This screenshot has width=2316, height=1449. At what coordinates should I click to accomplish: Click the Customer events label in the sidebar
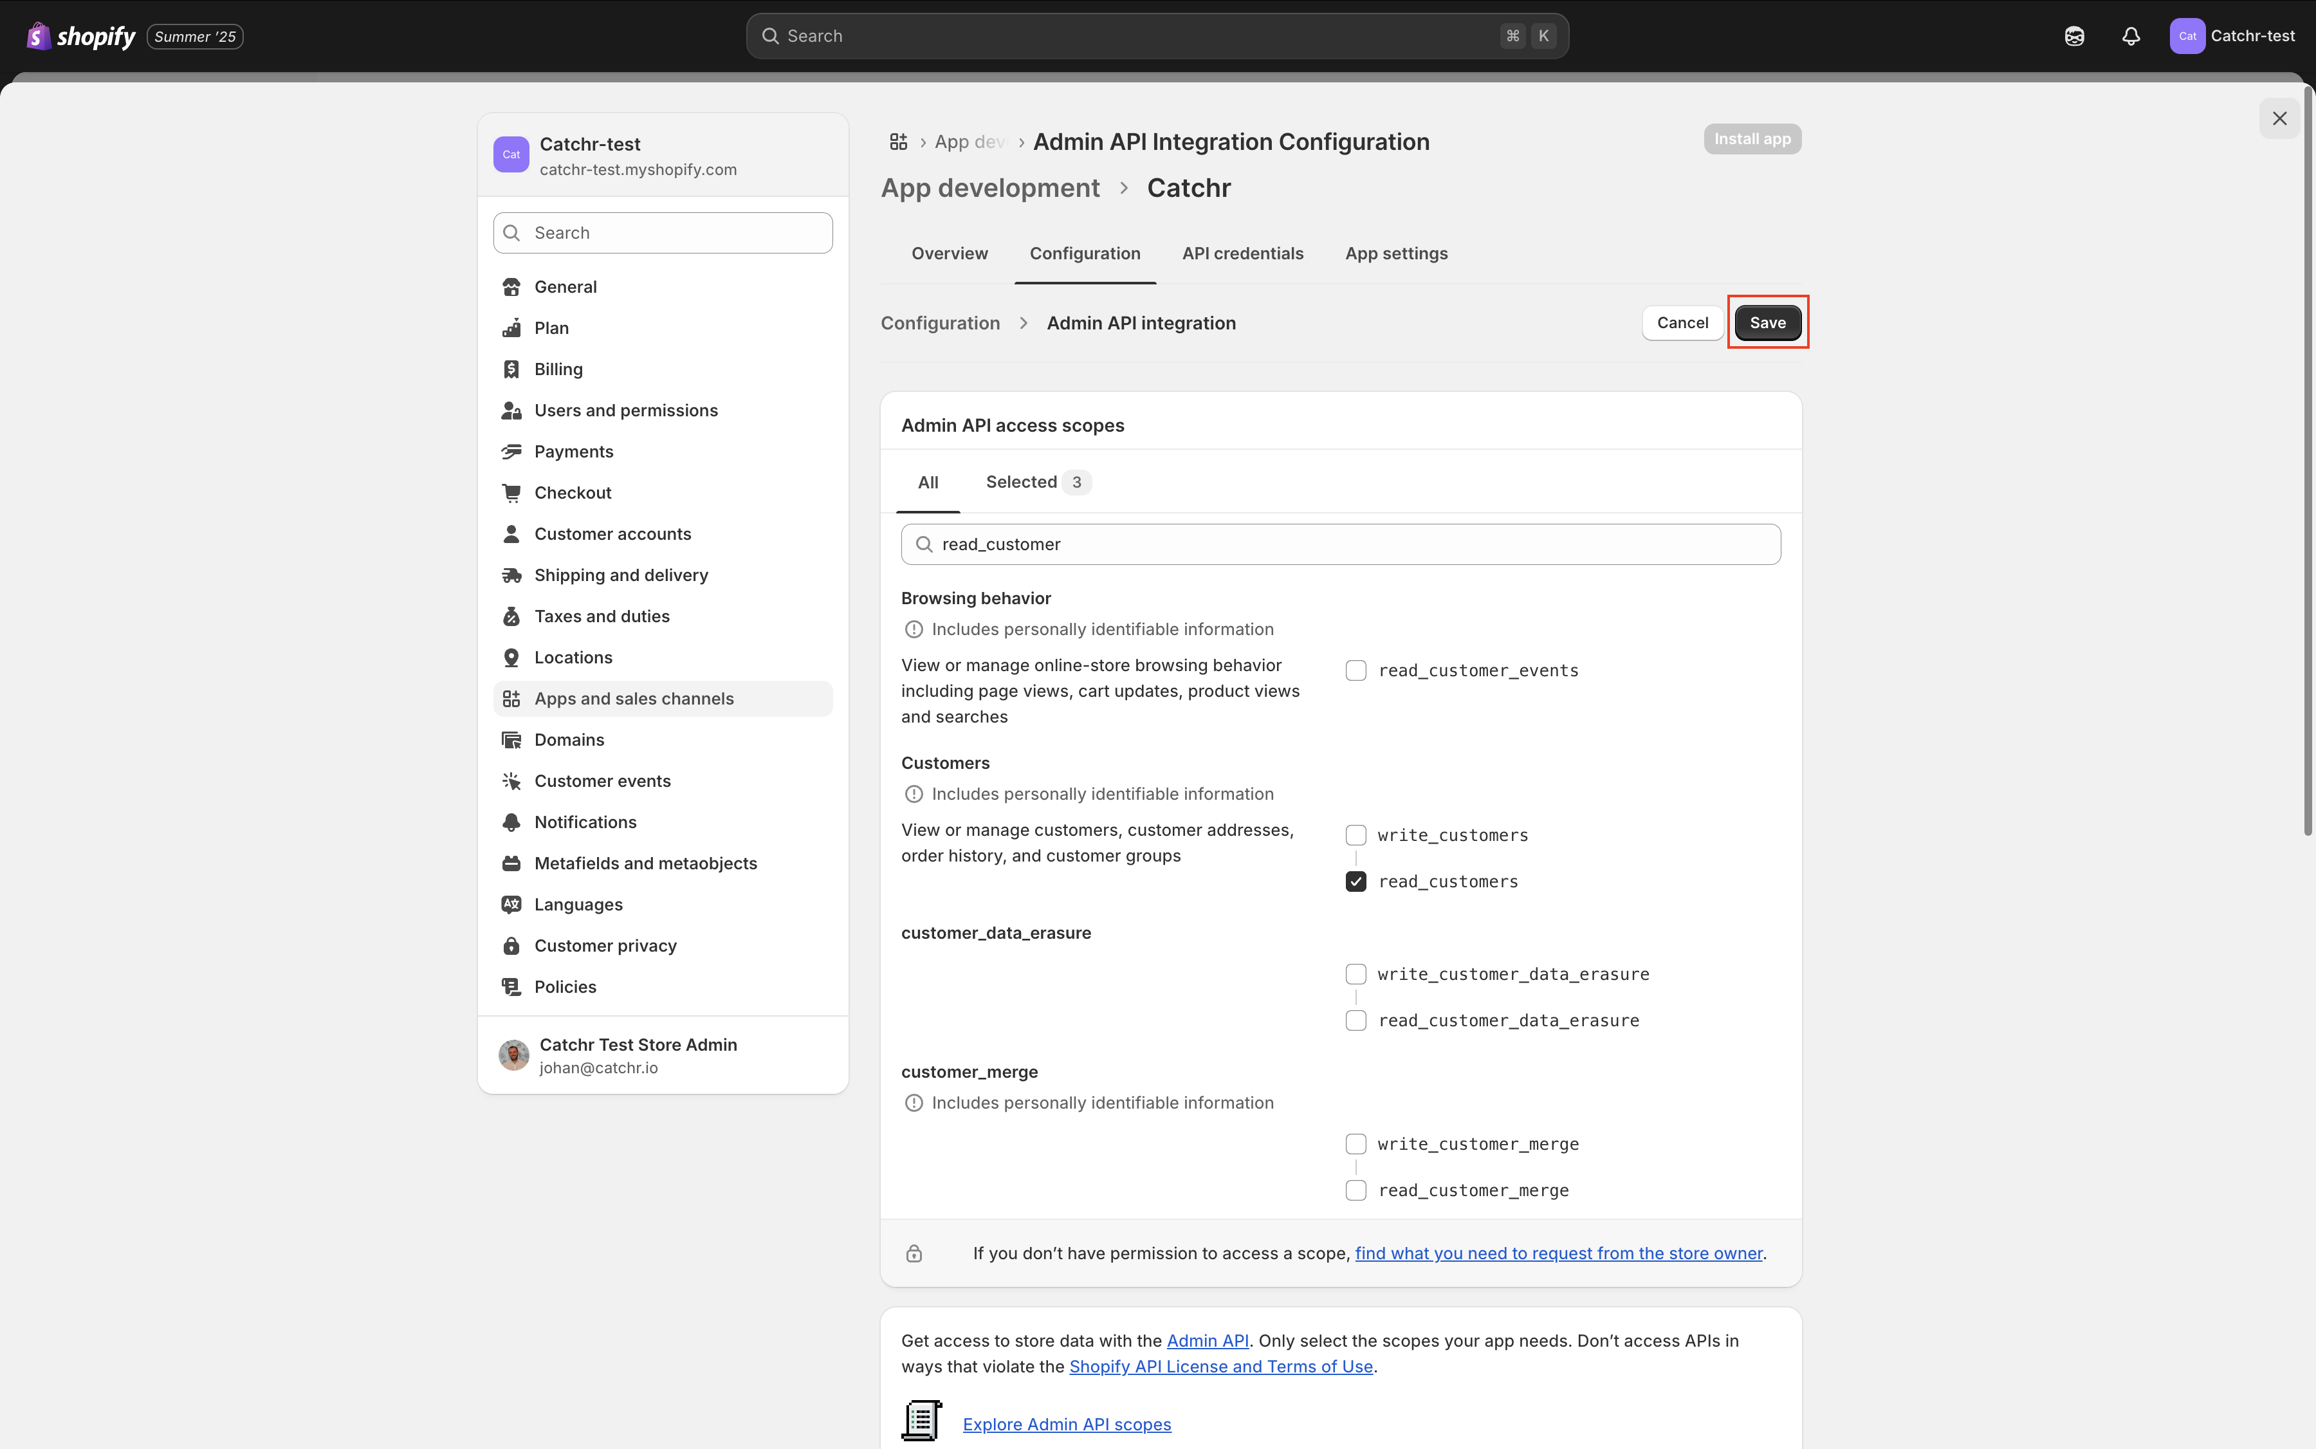tap(602, 781)
